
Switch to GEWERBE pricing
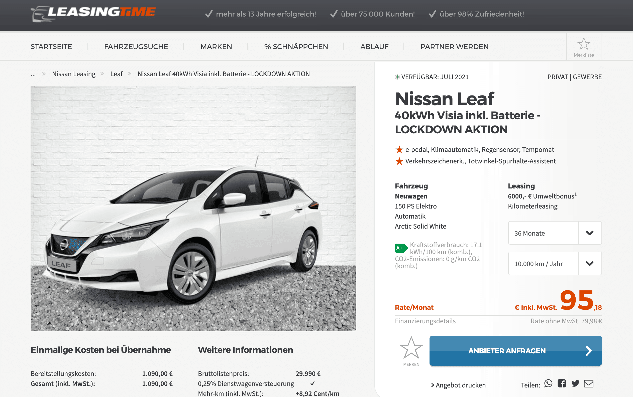pyautogui.click(x=587, y=77)
